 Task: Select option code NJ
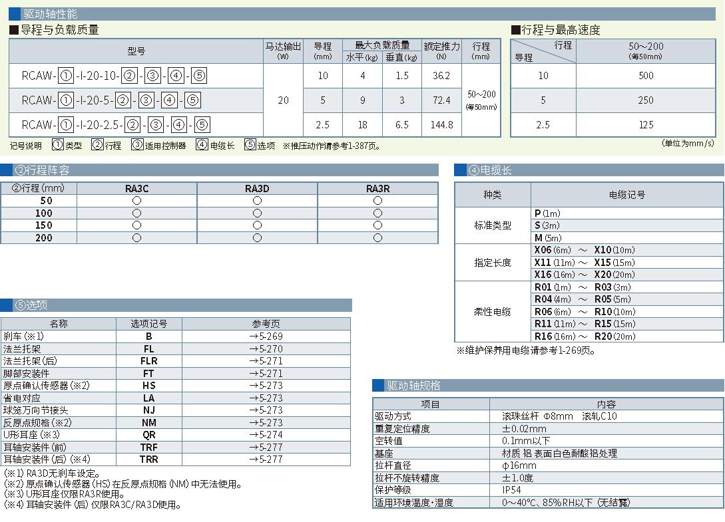pos(149,410)
